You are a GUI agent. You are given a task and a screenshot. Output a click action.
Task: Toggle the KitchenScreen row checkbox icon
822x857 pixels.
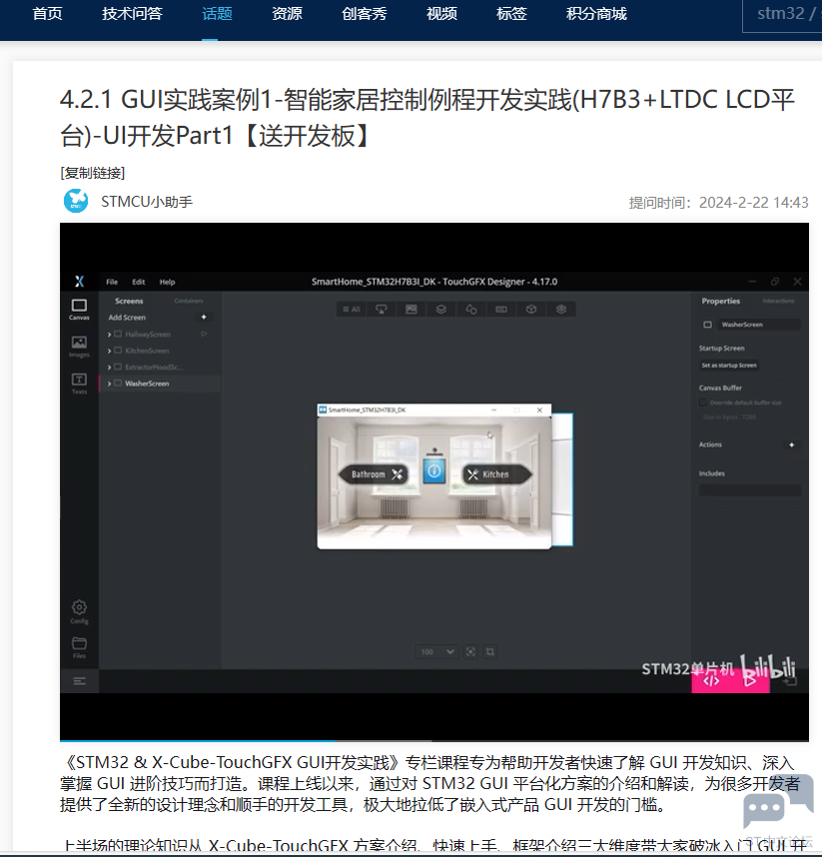tap(118, 351)
